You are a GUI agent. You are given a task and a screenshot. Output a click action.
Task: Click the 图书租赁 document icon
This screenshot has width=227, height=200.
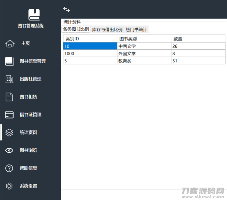click(9, 97)
